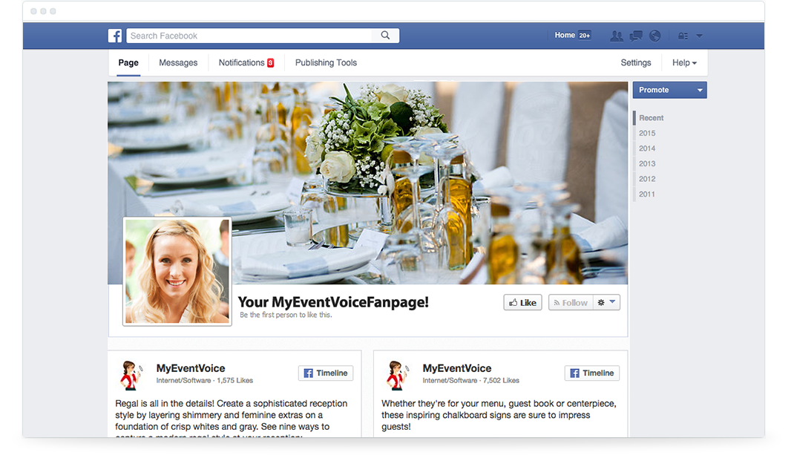
Task: Click the 'Your MyEventVoiceFanpage!' page title
Action: click(x=333, y=302)
